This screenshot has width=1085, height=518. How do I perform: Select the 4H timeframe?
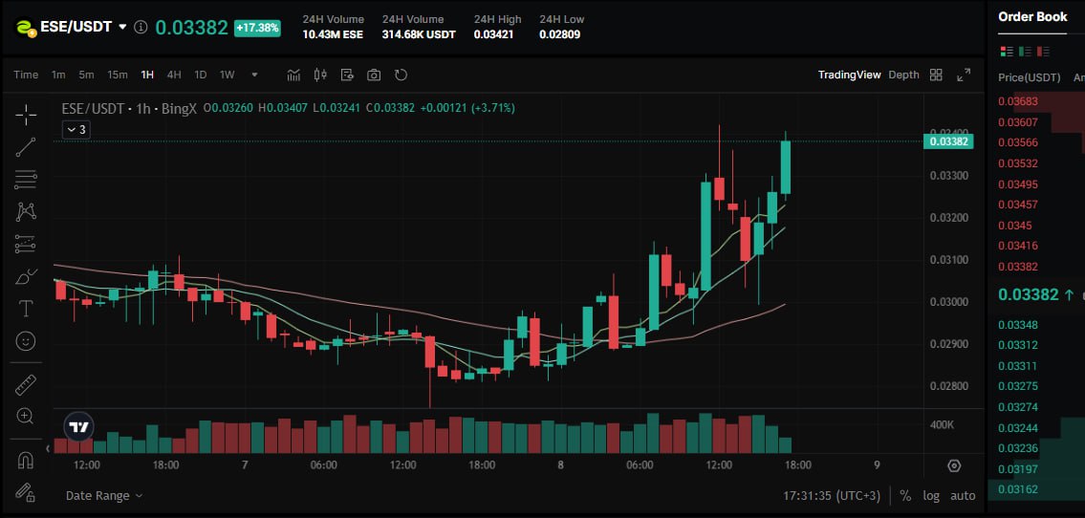(x=174, y=75)
